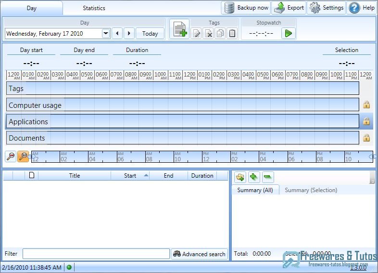
Task: Click the left handle of the overview slider
Action: (x=32, y=156)
